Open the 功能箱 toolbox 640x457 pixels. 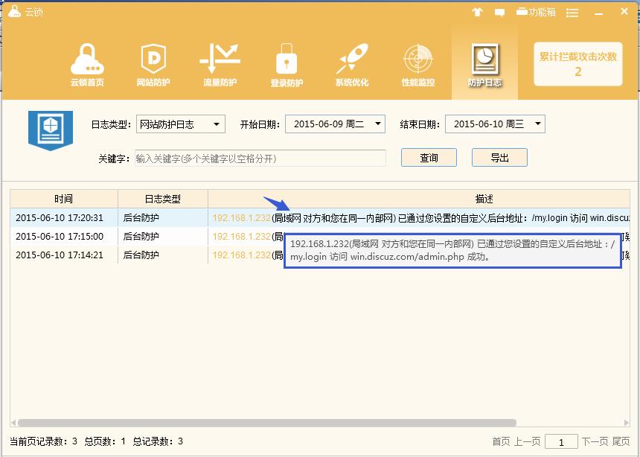coord(536,12)
